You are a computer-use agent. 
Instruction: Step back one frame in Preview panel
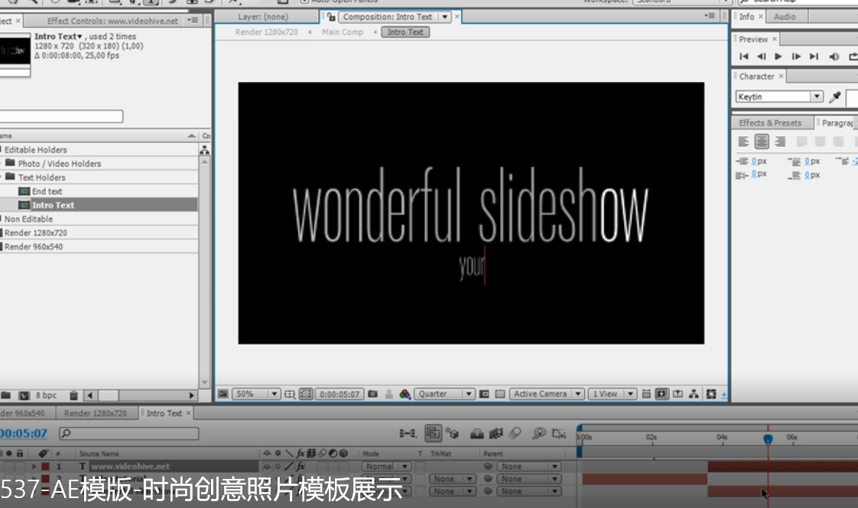pos(761,57)
